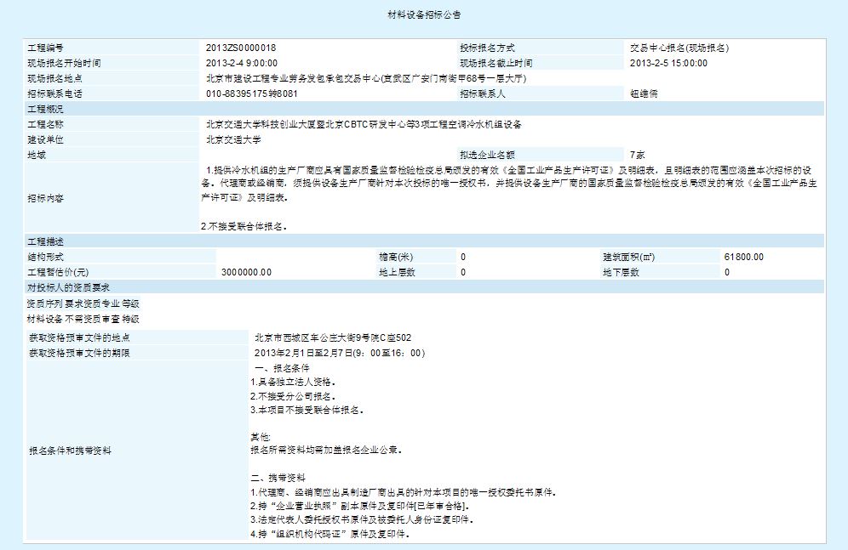848x550 pixels.
Task: Click the section header 工程描述
Action: pos(45,241)
